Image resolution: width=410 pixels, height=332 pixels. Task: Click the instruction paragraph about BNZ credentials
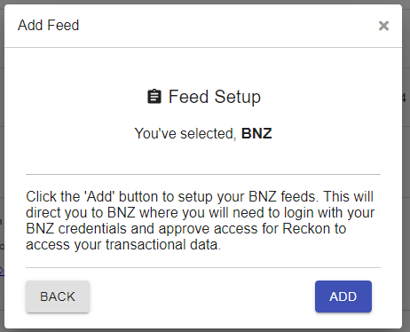coord(201,221)
